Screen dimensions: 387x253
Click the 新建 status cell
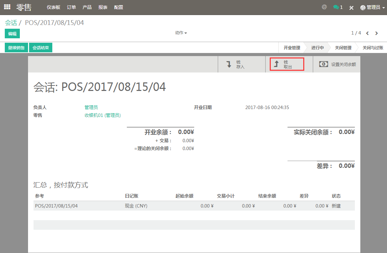pos(336,206)
